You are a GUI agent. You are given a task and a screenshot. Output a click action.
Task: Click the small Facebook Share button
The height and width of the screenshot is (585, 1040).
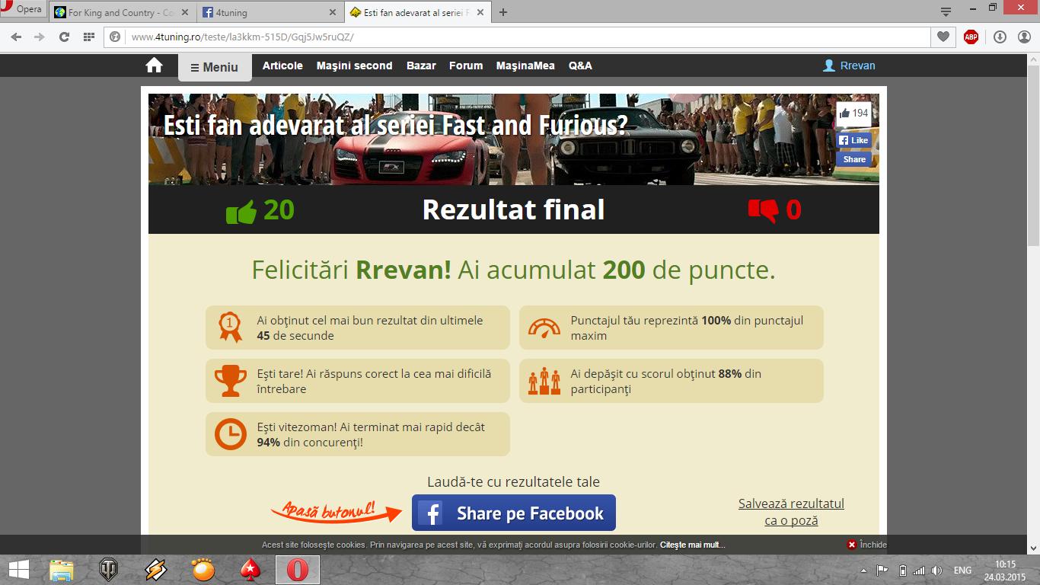click(x=853, y=159)
